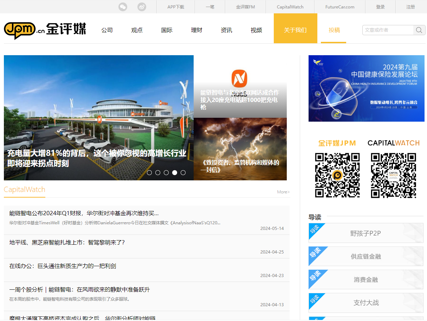Screen dimensions: 427x321
Task: Click the 导读 sidebar heading
Action: [315, 217]
